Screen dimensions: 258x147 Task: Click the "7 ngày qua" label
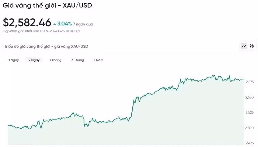[83, 24]
